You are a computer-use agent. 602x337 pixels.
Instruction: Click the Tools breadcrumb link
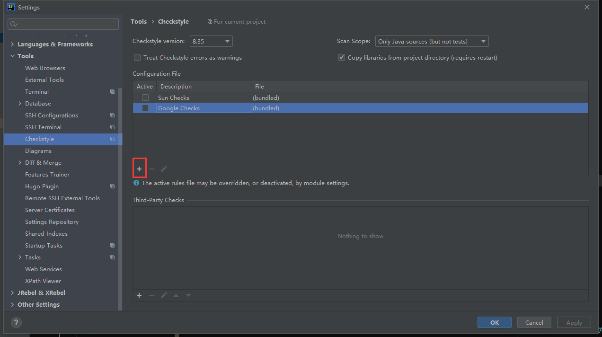(x=139, y=22)
